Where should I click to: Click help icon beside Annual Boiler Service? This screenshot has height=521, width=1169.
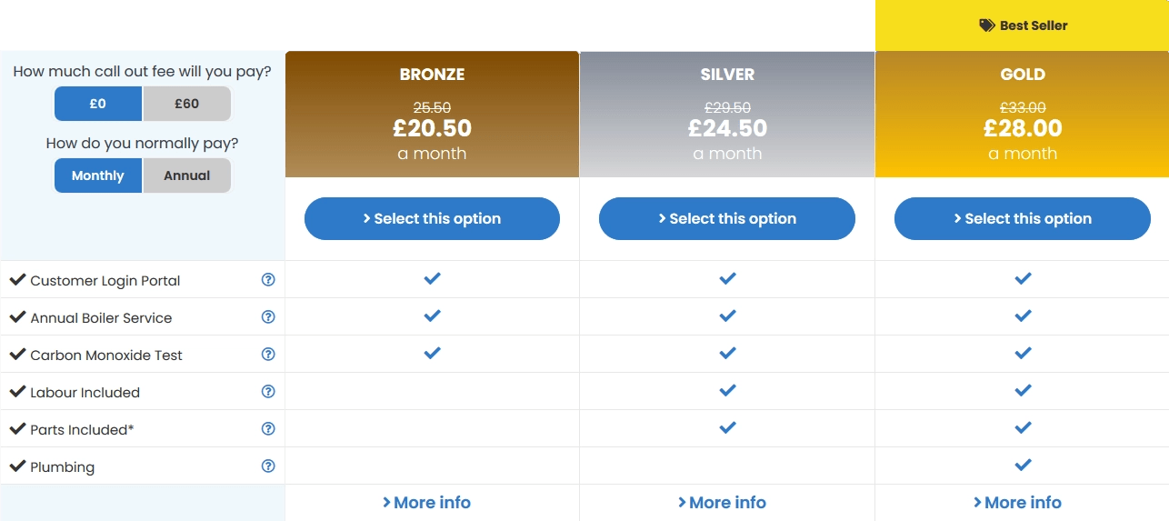pyautogui.click(x=268, y=317)
